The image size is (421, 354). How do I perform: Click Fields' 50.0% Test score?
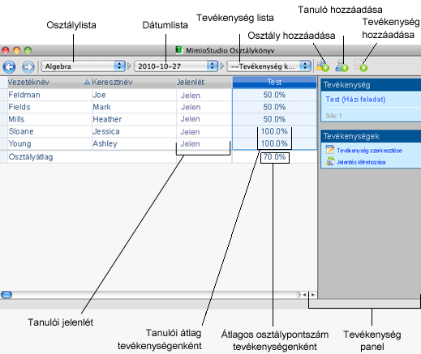pos(274,107)
